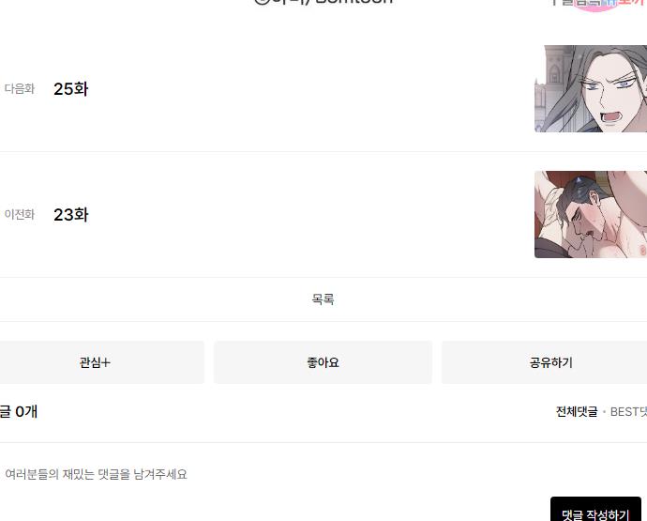Click the comment count 0개 heading
Image resolution: width=647 pixels, height=521 pixels.
coord(19,411)
